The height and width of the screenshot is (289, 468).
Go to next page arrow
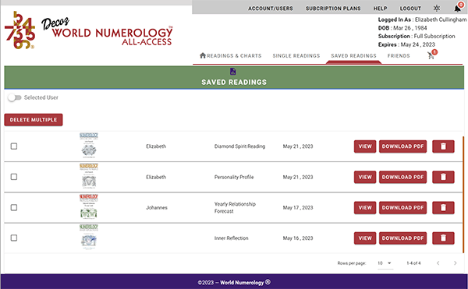(x=456, y=263)
